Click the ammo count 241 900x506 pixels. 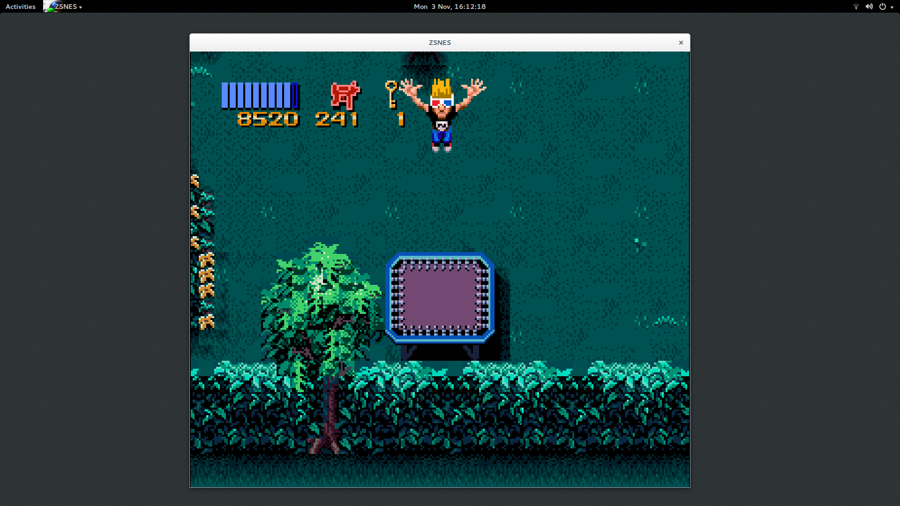pyautogui.click(x=337, y=119)
